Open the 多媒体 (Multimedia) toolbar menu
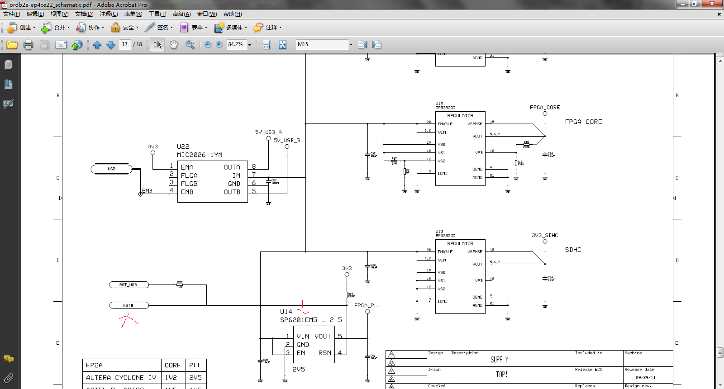 tap(230, 28)
